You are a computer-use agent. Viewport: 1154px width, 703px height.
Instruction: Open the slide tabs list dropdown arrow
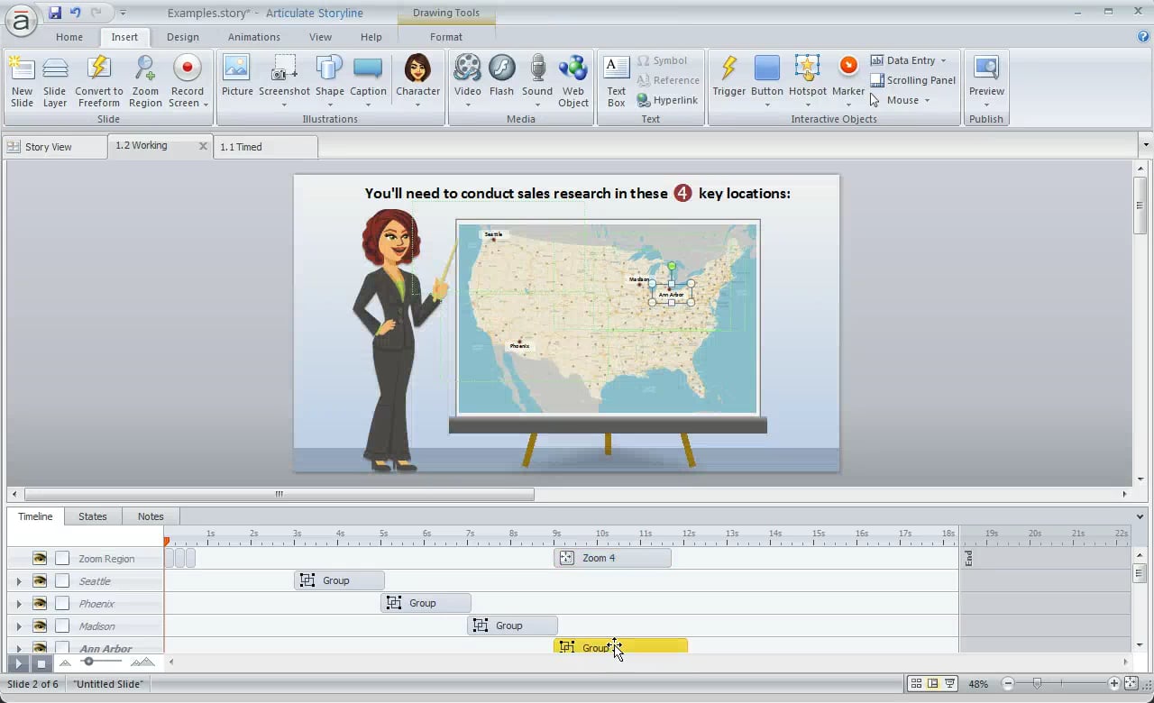(1145, 145)
